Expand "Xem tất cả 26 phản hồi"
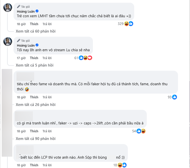Screen dimensions: 190x168 pos(35,104)
